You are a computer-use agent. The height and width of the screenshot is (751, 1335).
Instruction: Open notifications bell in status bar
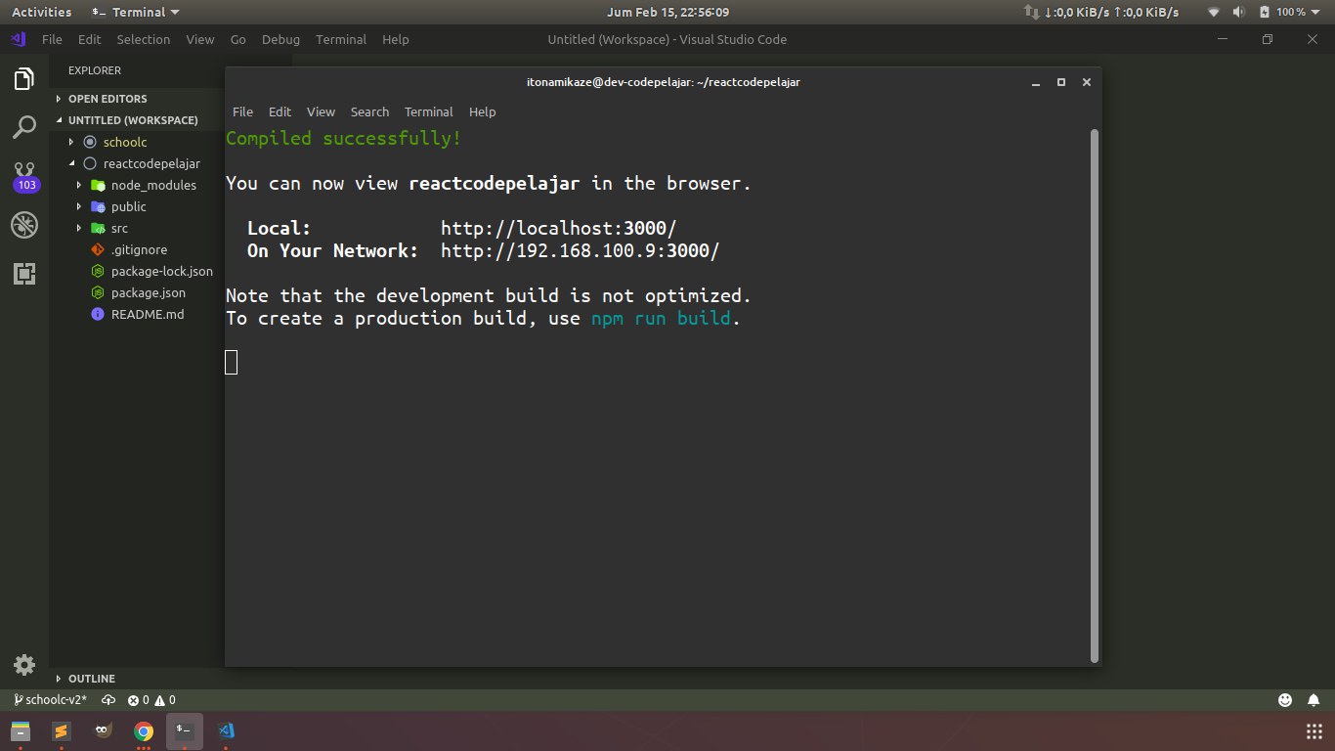pos(1313,700)
